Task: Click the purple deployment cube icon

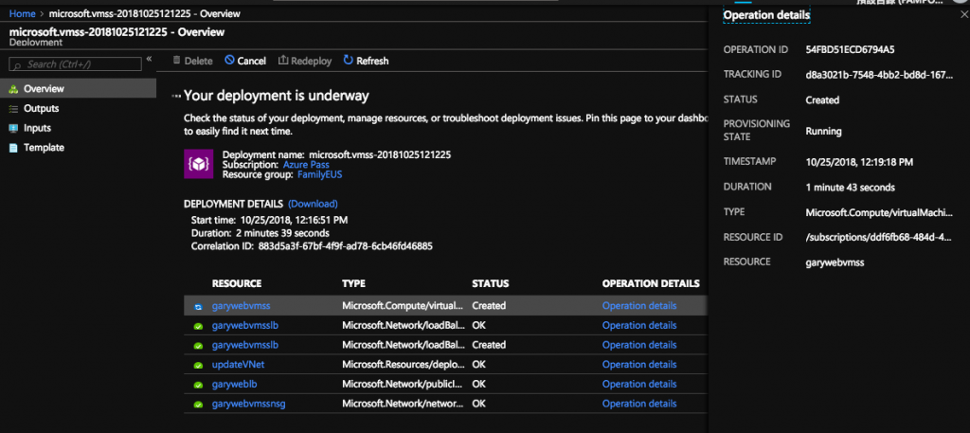Action: click(x=198, y=164)
